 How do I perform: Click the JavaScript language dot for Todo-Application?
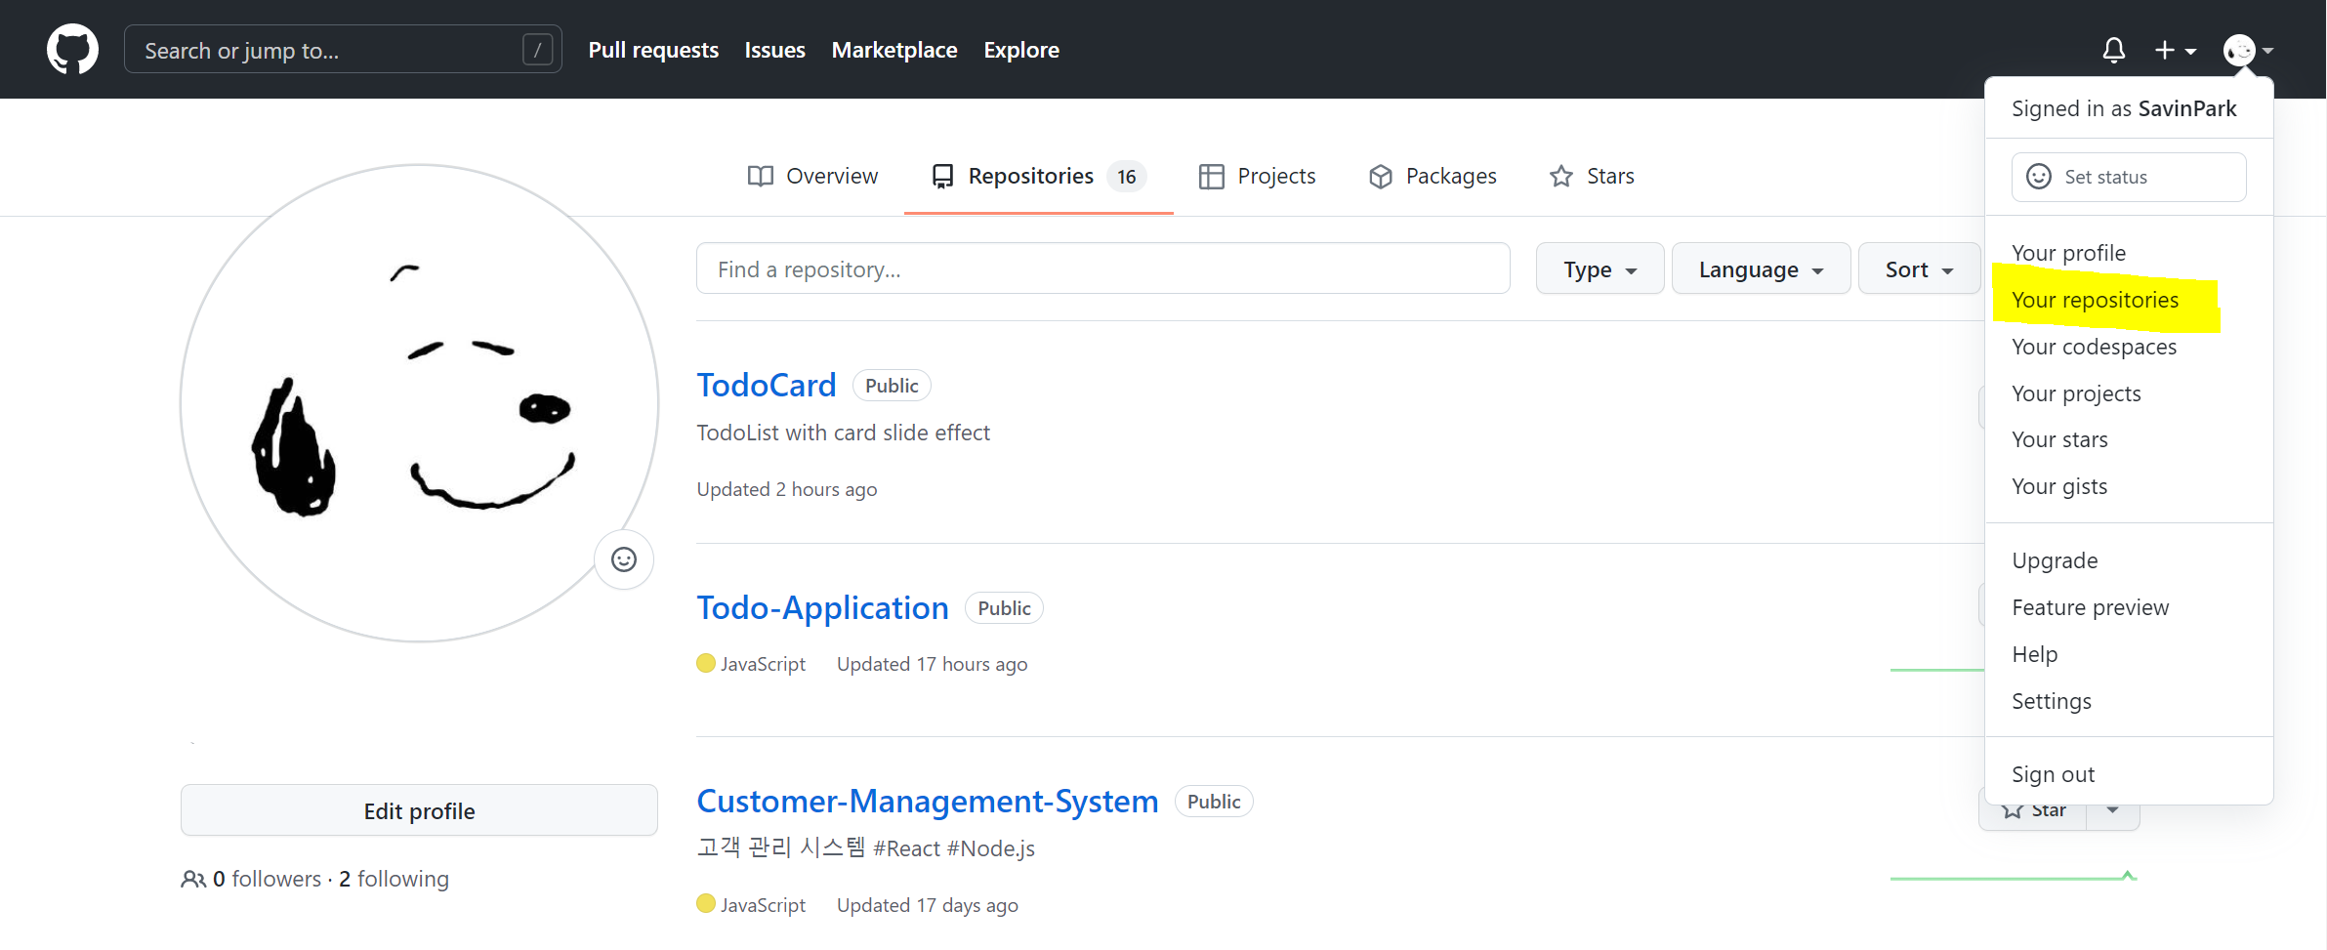(x=706, y=663)
